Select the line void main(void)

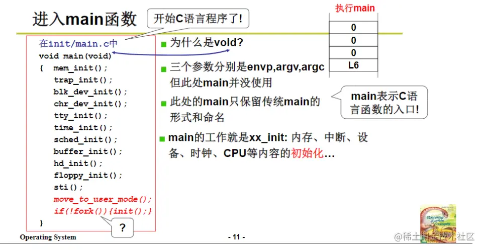click(x=75, y=56)
